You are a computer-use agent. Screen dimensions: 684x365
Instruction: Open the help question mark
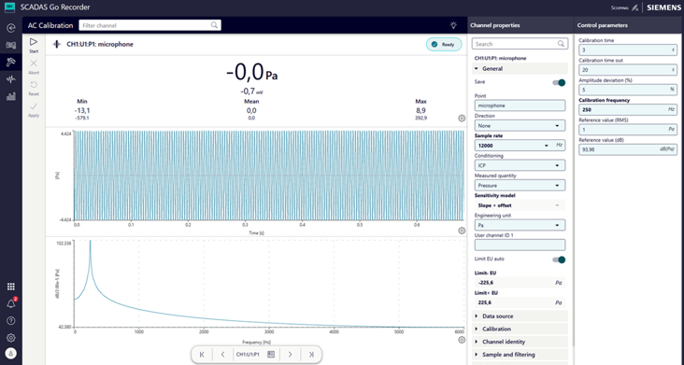point(11,320)
